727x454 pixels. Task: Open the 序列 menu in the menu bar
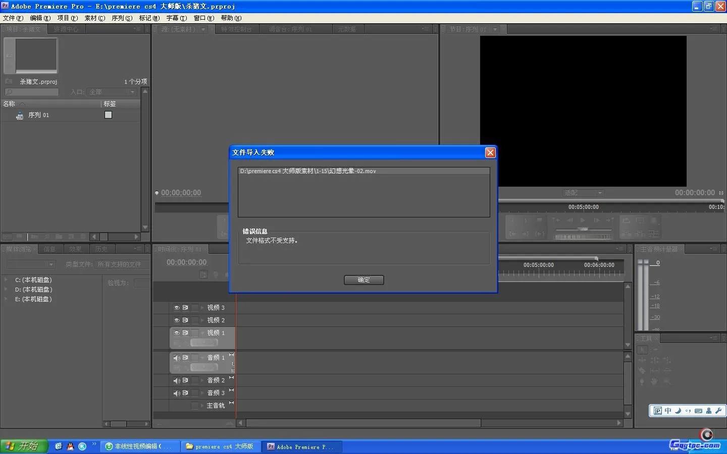click(x=122, y=18)
